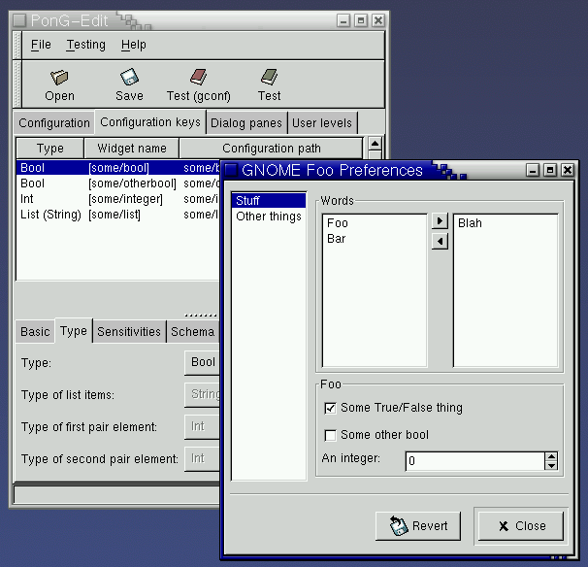Viewport: 588px width, 567px height.
Task: Sort by Widget name column header
Action: 132,149
